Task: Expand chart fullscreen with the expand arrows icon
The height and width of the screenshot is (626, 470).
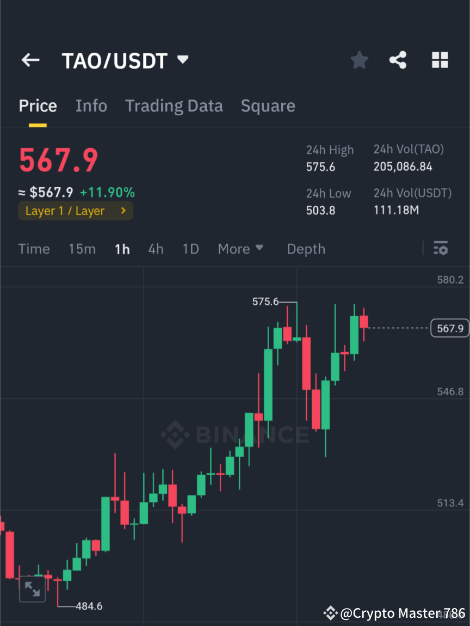Action: [x=32, y=588]
